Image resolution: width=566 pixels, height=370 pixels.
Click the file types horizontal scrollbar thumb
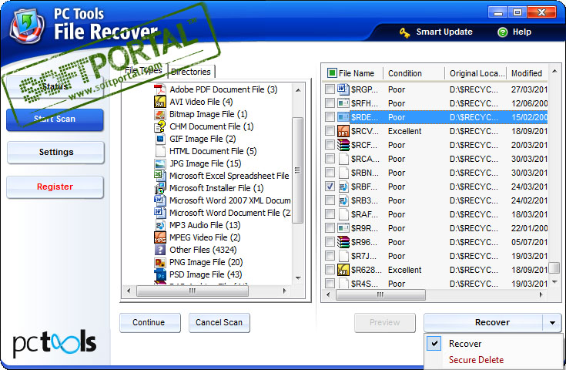193,291
